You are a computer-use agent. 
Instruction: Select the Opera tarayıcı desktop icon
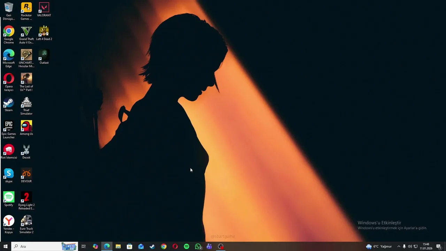click(9, 82)
